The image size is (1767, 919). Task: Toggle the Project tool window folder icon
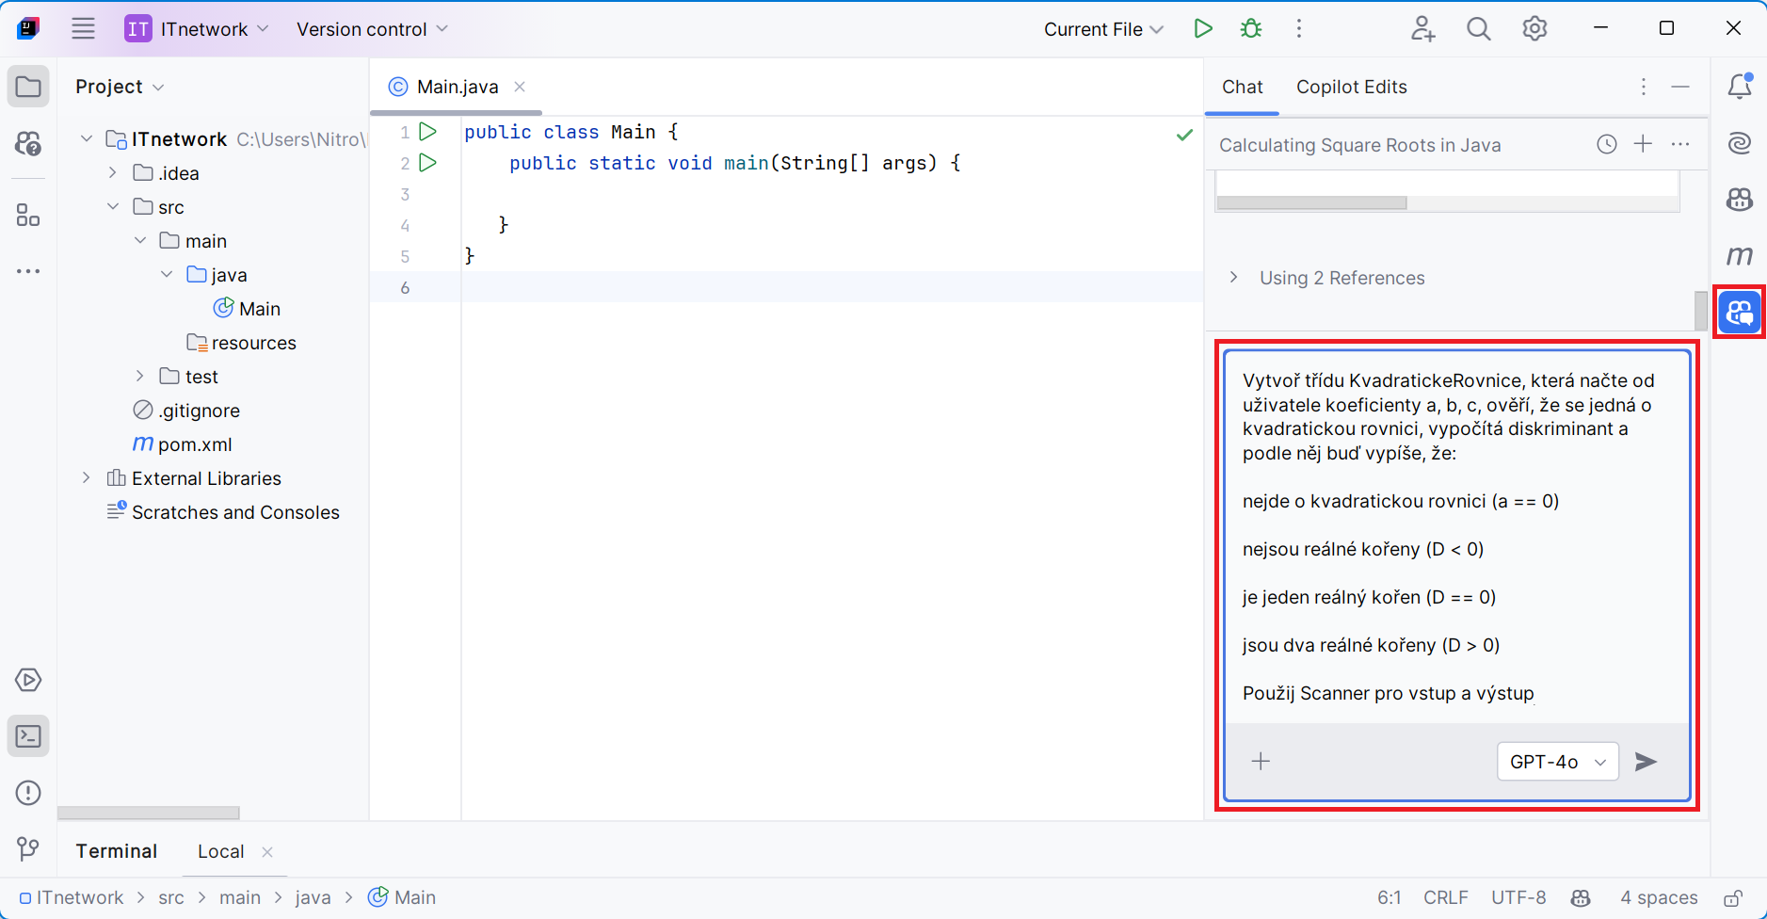[28, 87]
